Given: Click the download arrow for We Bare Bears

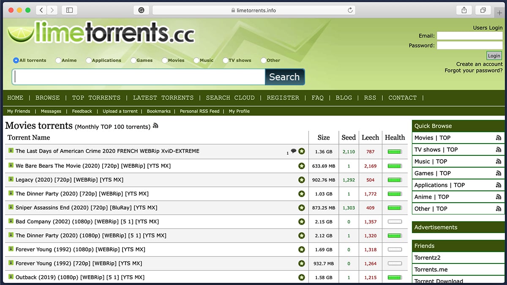Looking at the screenshot, I should [x=11, y=165].
